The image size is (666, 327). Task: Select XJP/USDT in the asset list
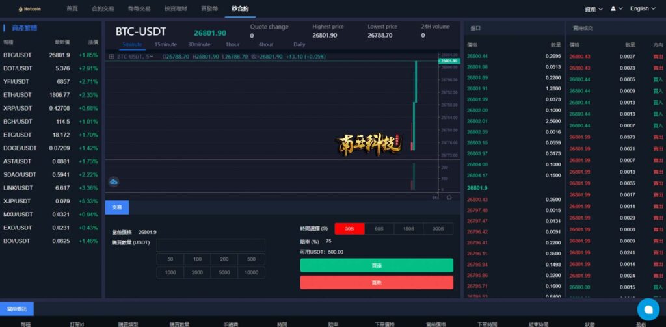click(x=51, y=201)
